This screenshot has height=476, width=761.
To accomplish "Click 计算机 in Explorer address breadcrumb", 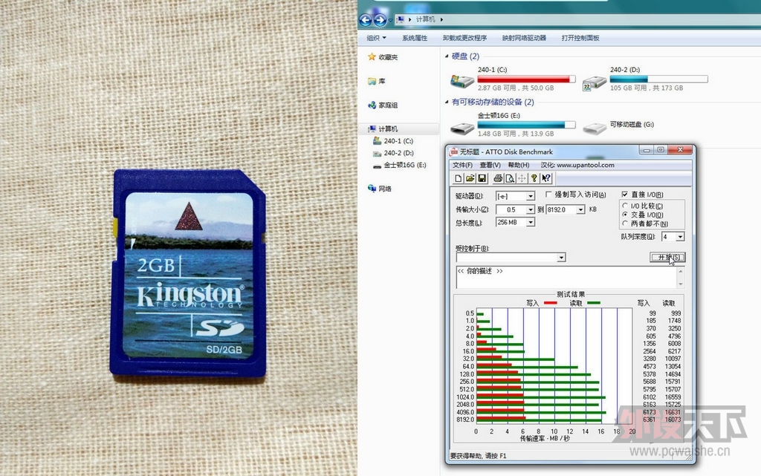I will coord(425,19).
